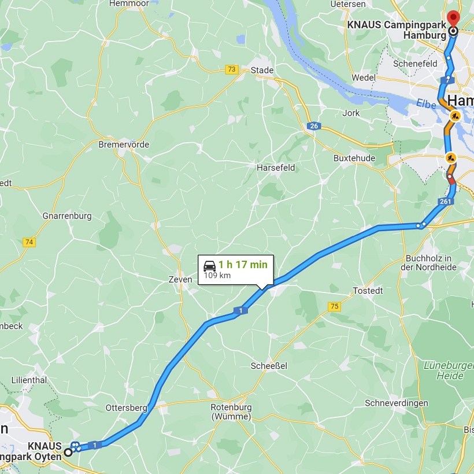This screenshot has height=474, width=474.
Task: Click the KNAUS Campingpark Hamburg label
Action: pos(397,30)
